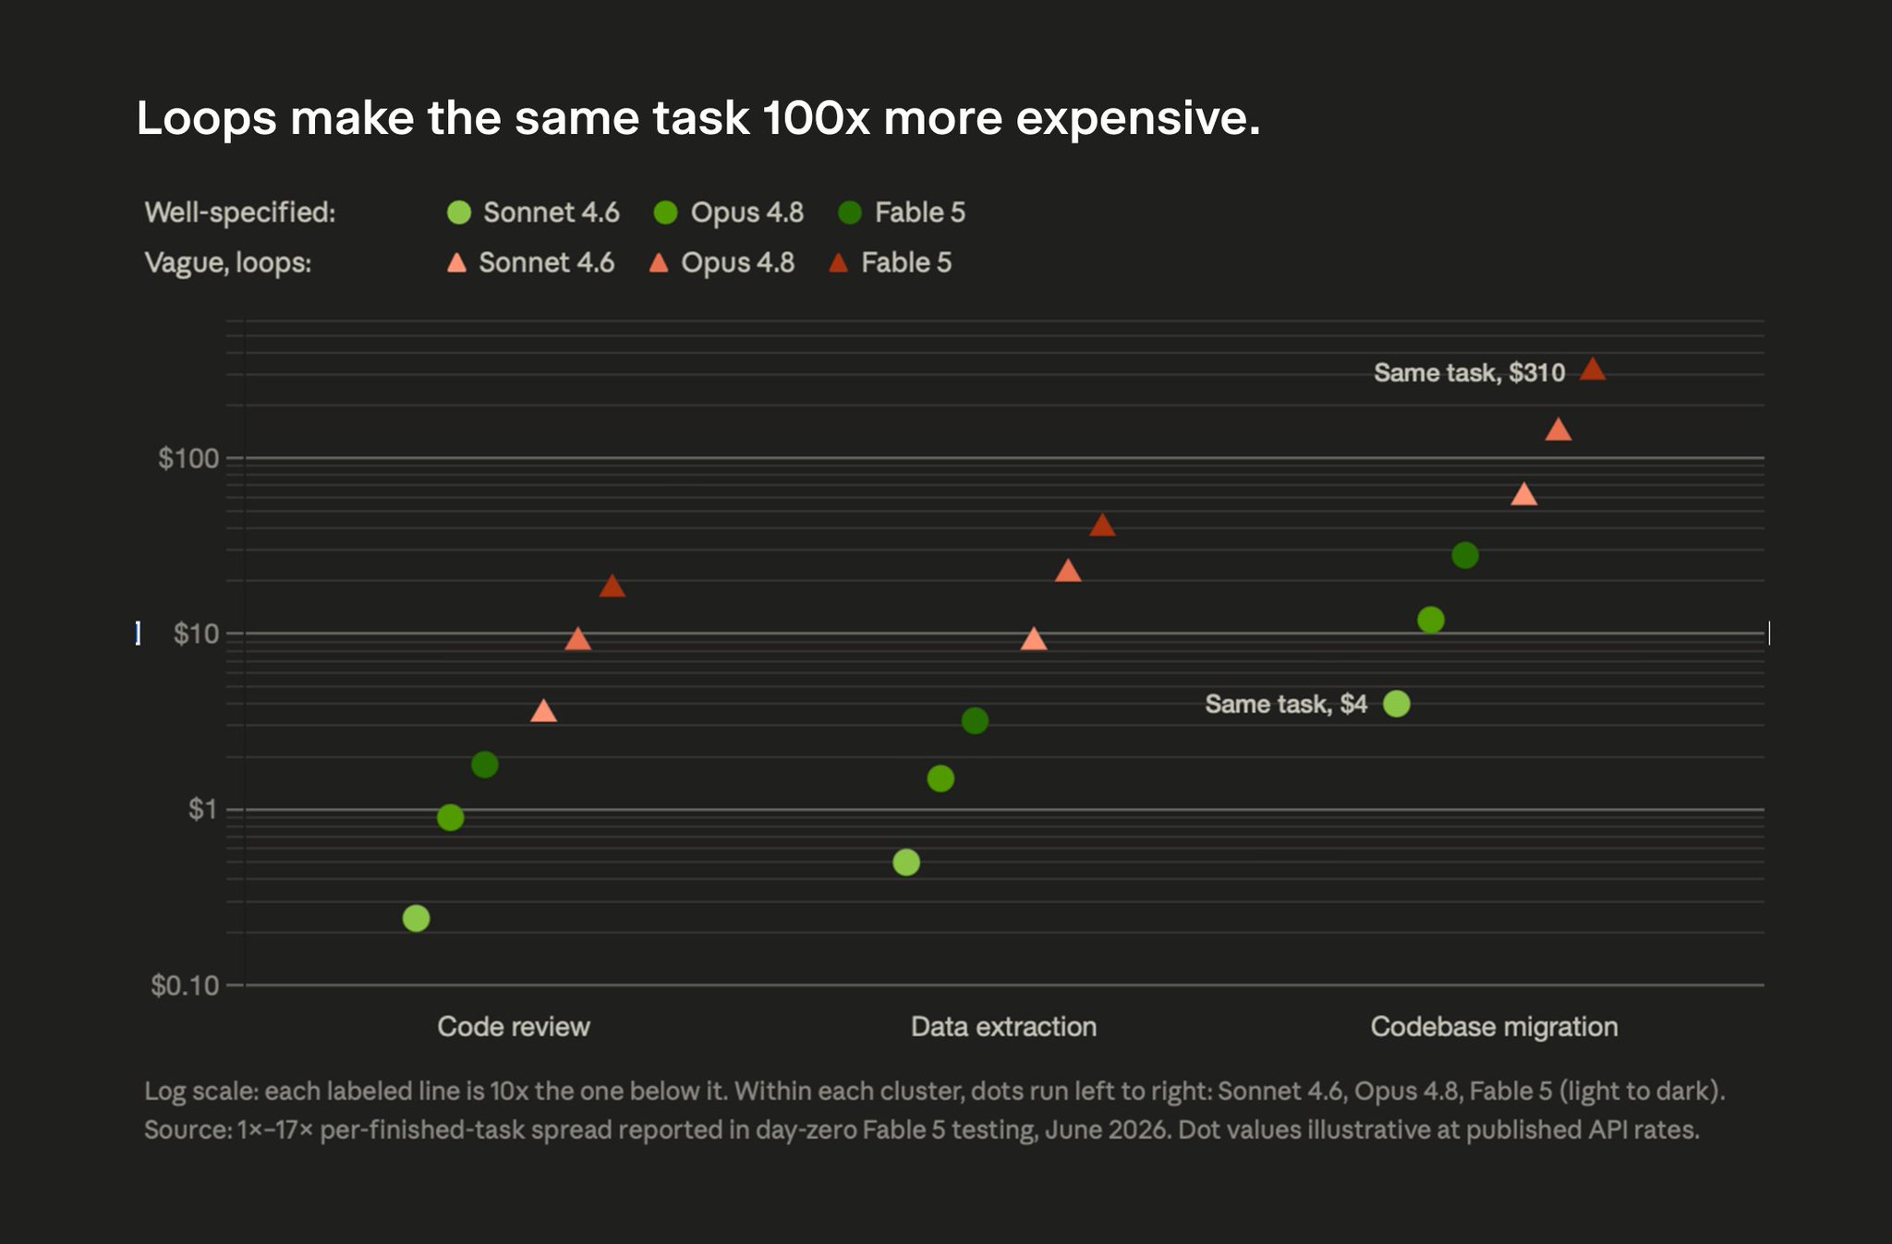Click the light green Sonnet 4.6 legend dot
The width and height of the screenshot is (1892, 1244).
pyautogui.click(x=458, y=212)
